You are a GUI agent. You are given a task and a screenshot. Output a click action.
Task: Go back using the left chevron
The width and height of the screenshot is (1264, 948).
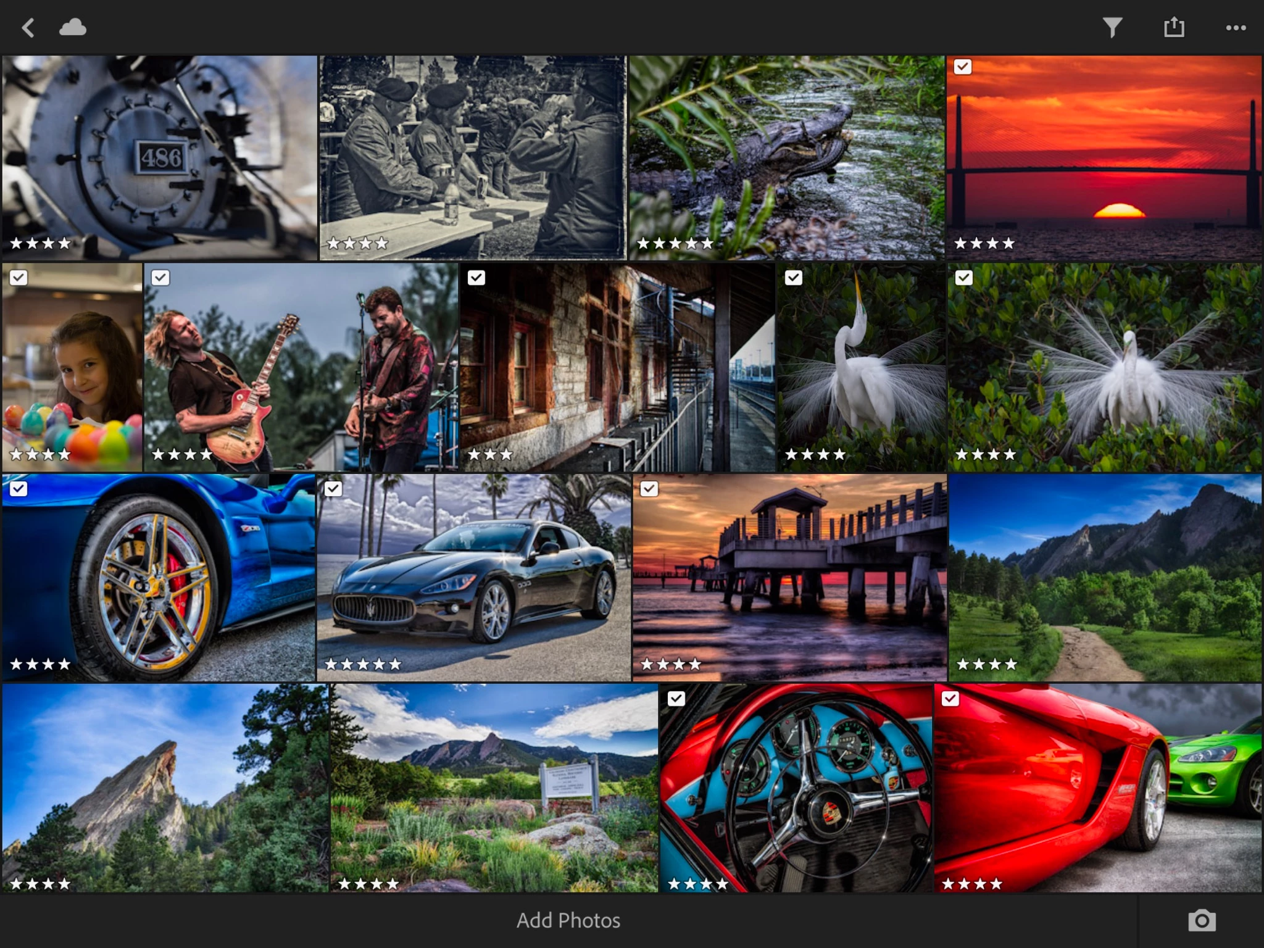pyautogui.click(x=28, y=28)
